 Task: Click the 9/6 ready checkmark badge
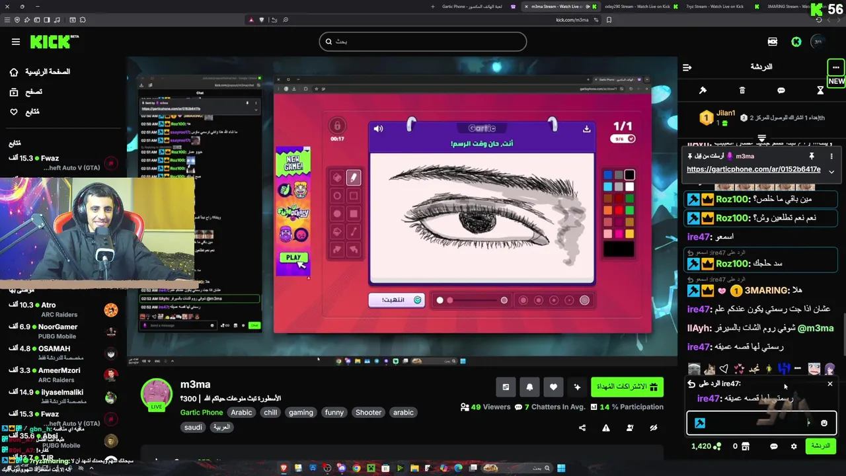(623, 139)
